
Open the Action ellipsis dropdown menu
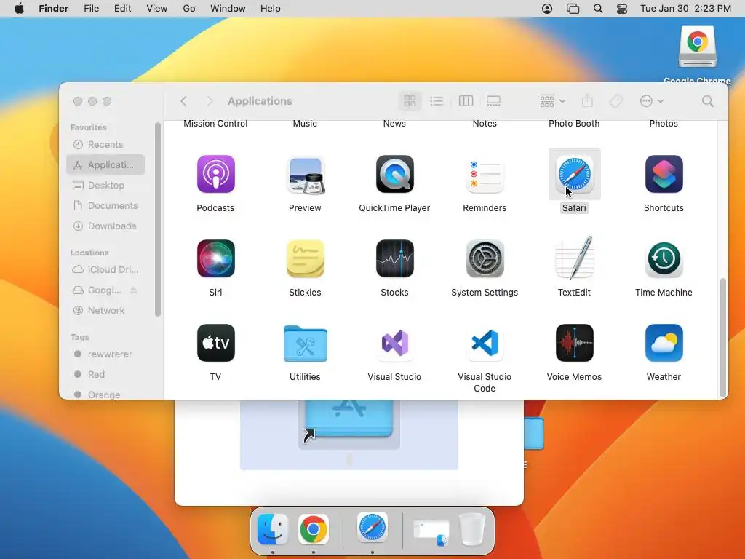(x=651, y=100)
